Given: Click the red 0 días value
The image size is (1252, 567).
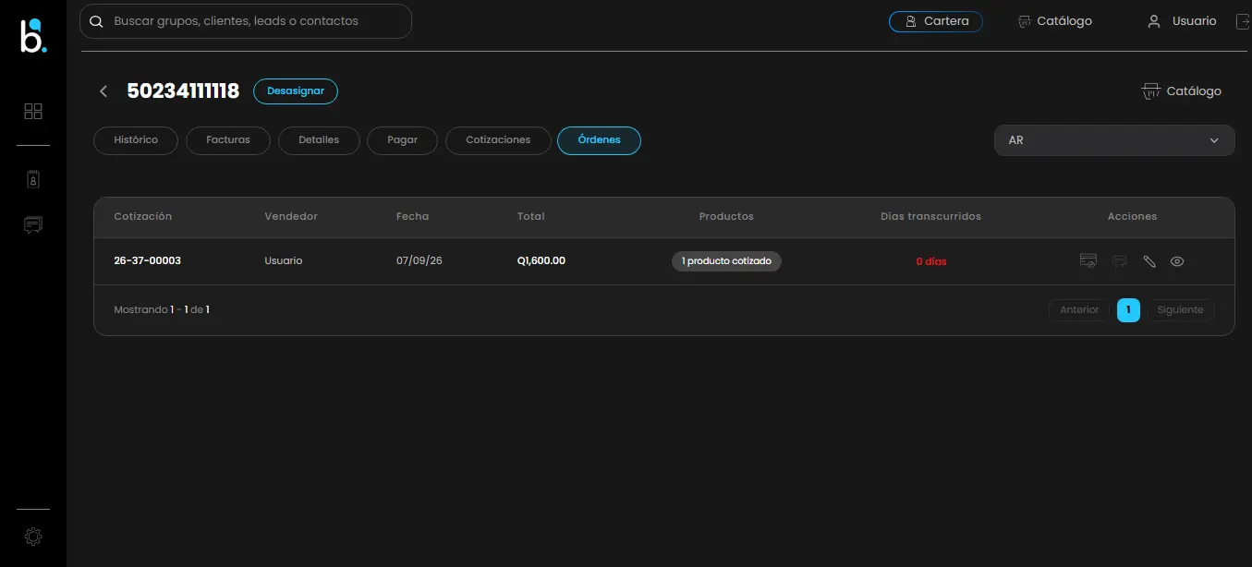Looking at the screenshot, I should [931, 262].
